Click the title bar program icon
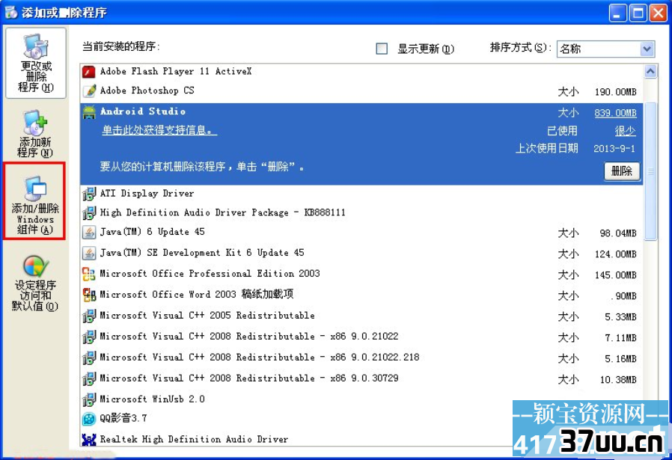Screen dimensions: 672x460 [x=10, y=12]
